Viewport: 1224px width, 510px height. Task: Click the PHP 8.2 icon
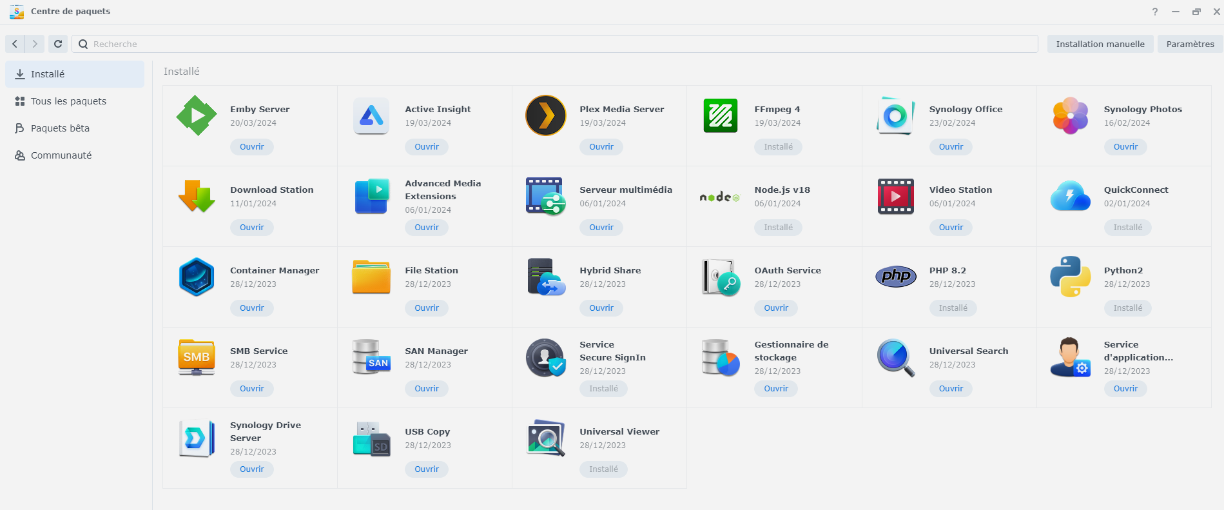(x=895, y=277)
